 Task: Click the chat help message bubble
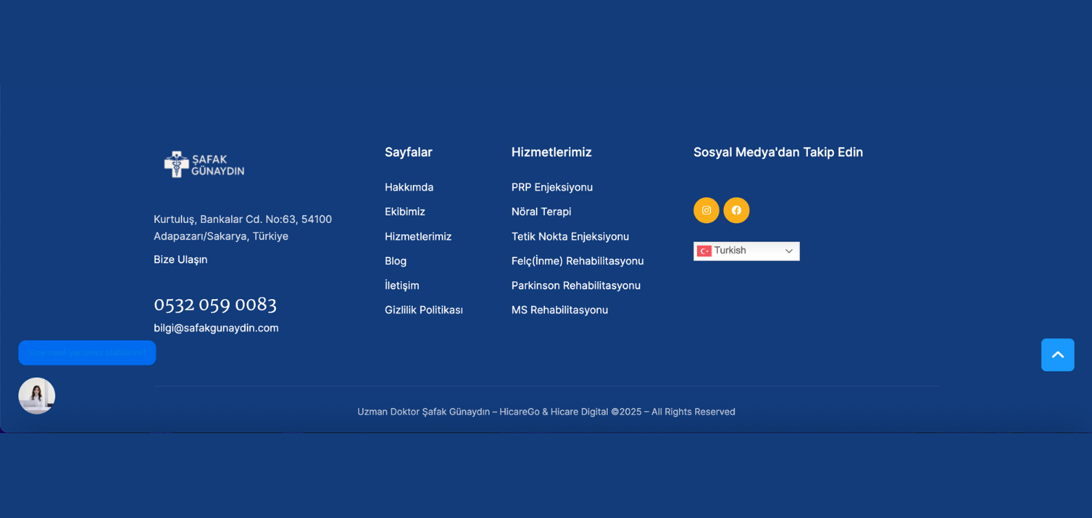(x=87, y=353)
